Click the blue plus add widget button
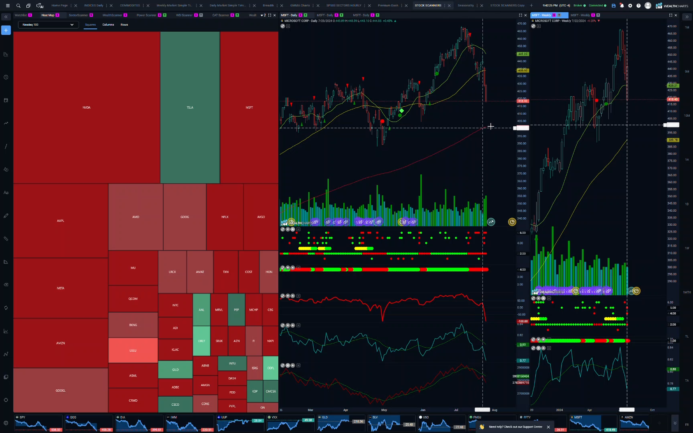 pyautogui.click(x=6, y=30)
